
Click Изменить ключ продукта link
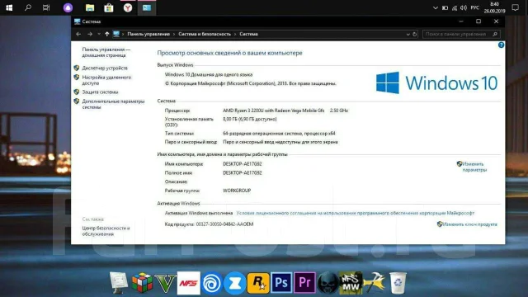(x=469, y=224)
